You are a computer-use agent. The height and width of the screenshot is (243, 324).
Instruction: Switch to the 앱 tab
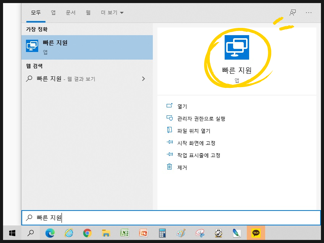(53, 13)
